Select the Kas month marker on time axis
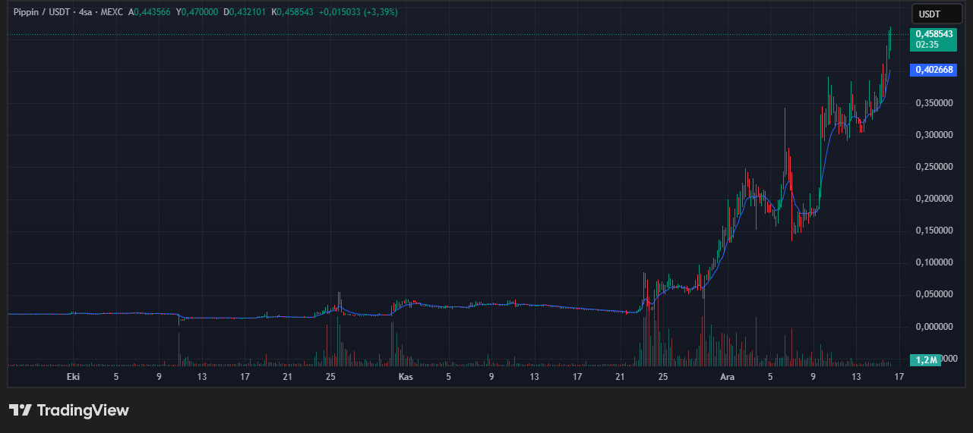The height and width of the screenshot is (433, 973). point(406,377)
